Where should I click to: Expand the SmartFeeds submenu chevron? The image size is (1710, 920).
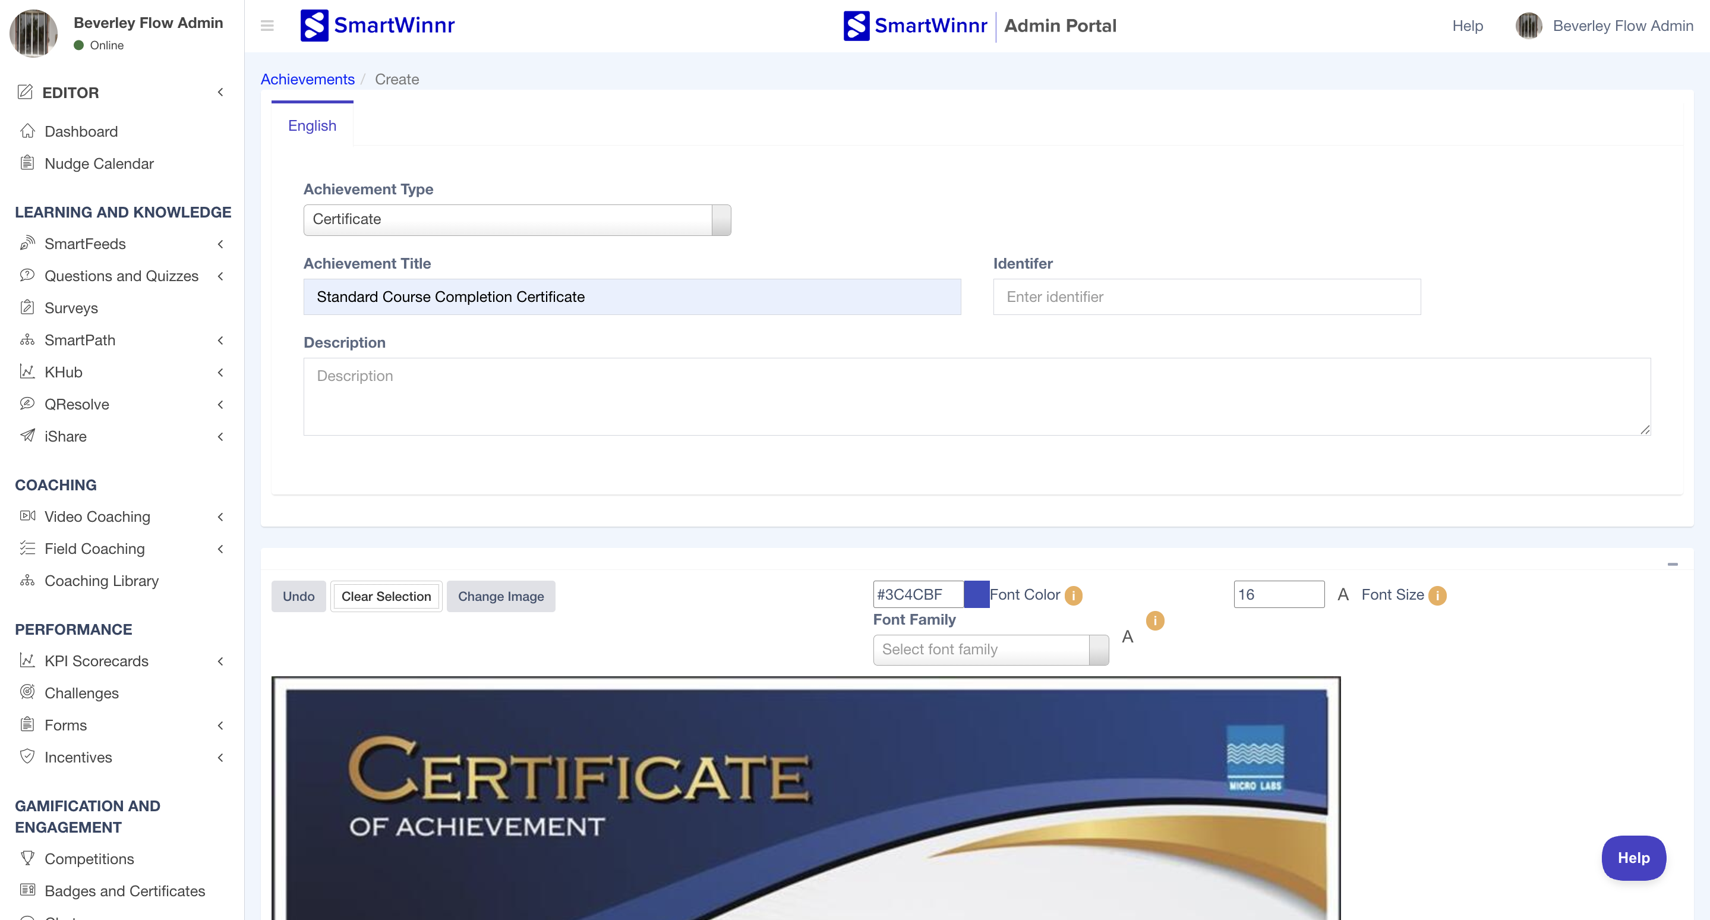220,244
